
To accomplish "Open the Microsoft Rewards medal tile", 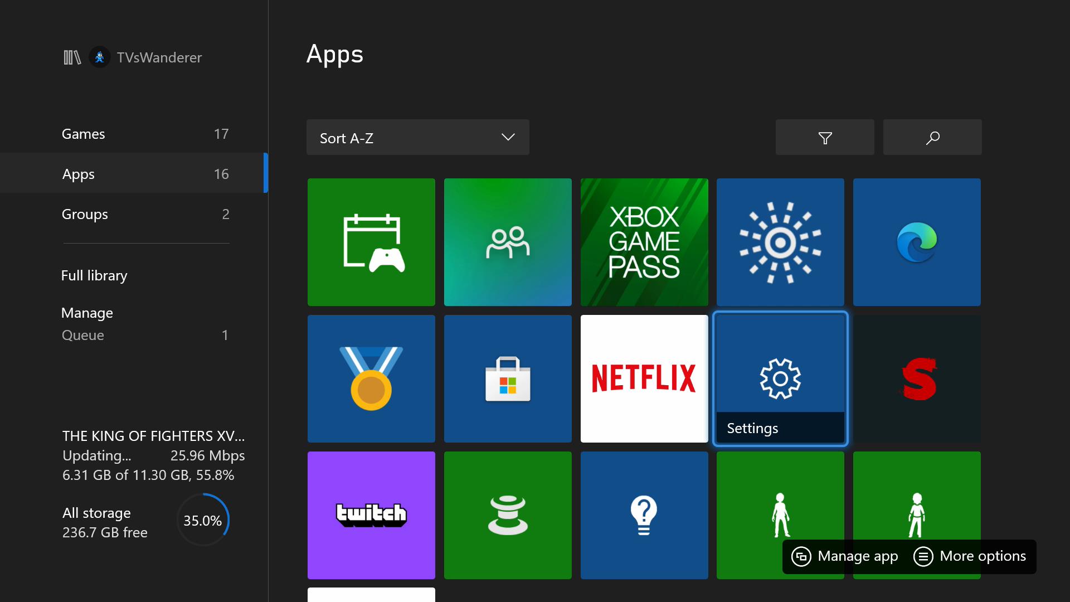I will (371, 378).
